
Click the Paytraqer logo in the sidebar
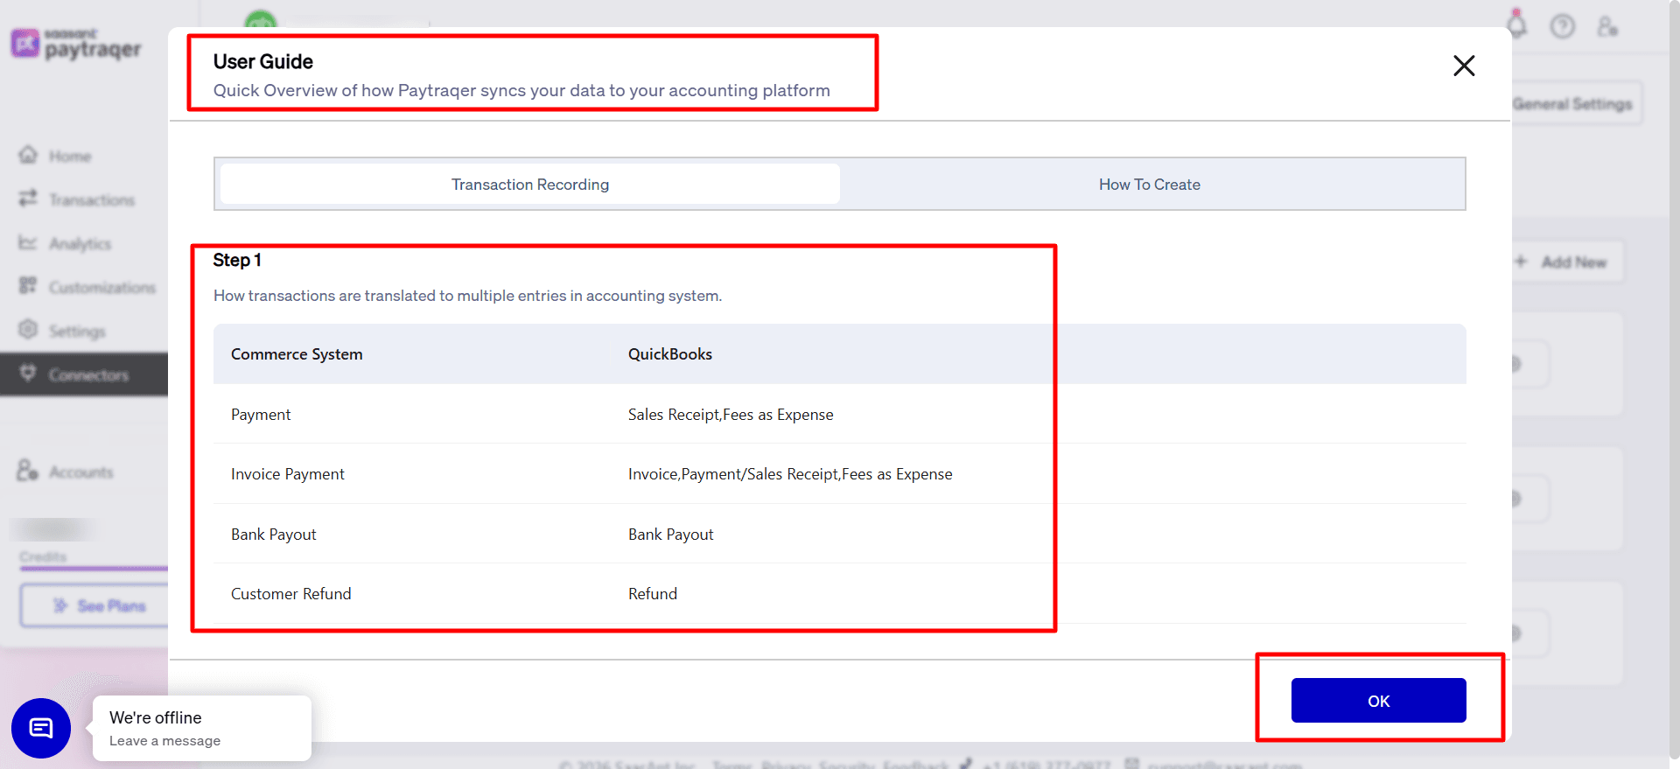(76, 45)
